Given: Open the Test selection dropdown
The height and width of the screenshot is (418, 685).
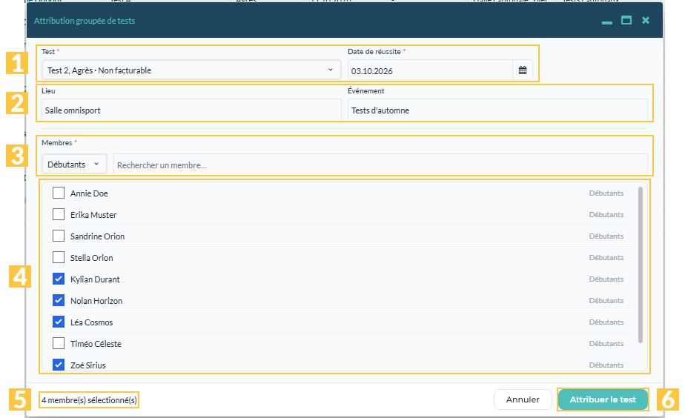Looking at the screenshot, I should [x=191, y=70].
